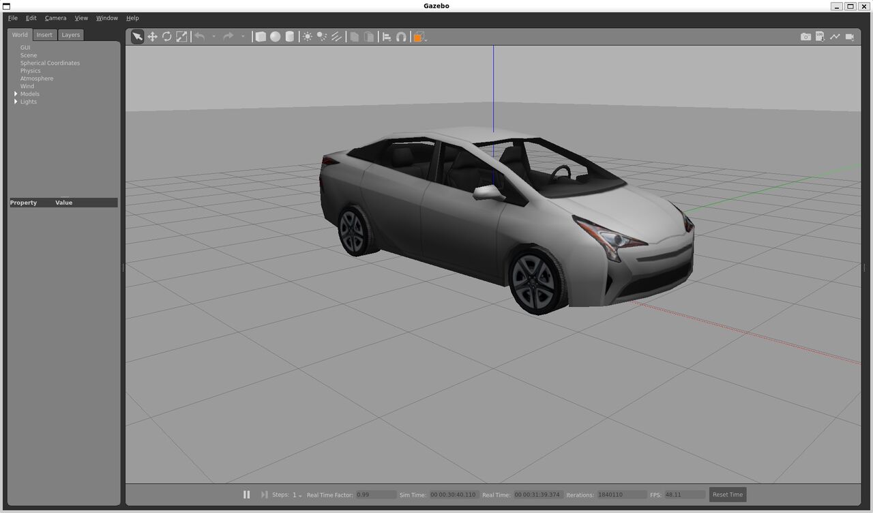Select Atmosphere in the world tree
The height and width of the screenshot is (513, 873).
coord(37,78)
